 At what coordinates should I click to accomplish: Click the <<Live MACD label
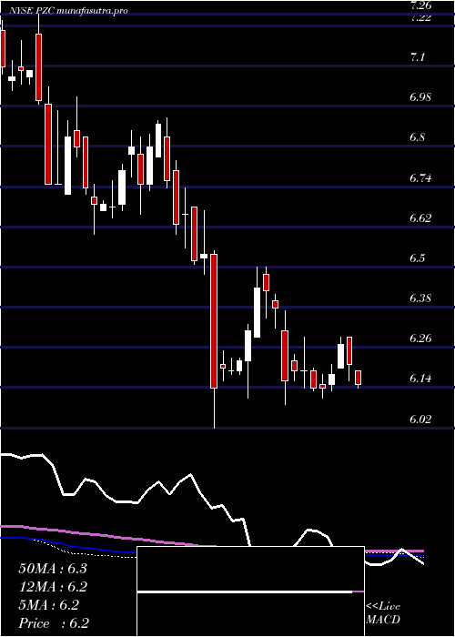tap(383, 613)
